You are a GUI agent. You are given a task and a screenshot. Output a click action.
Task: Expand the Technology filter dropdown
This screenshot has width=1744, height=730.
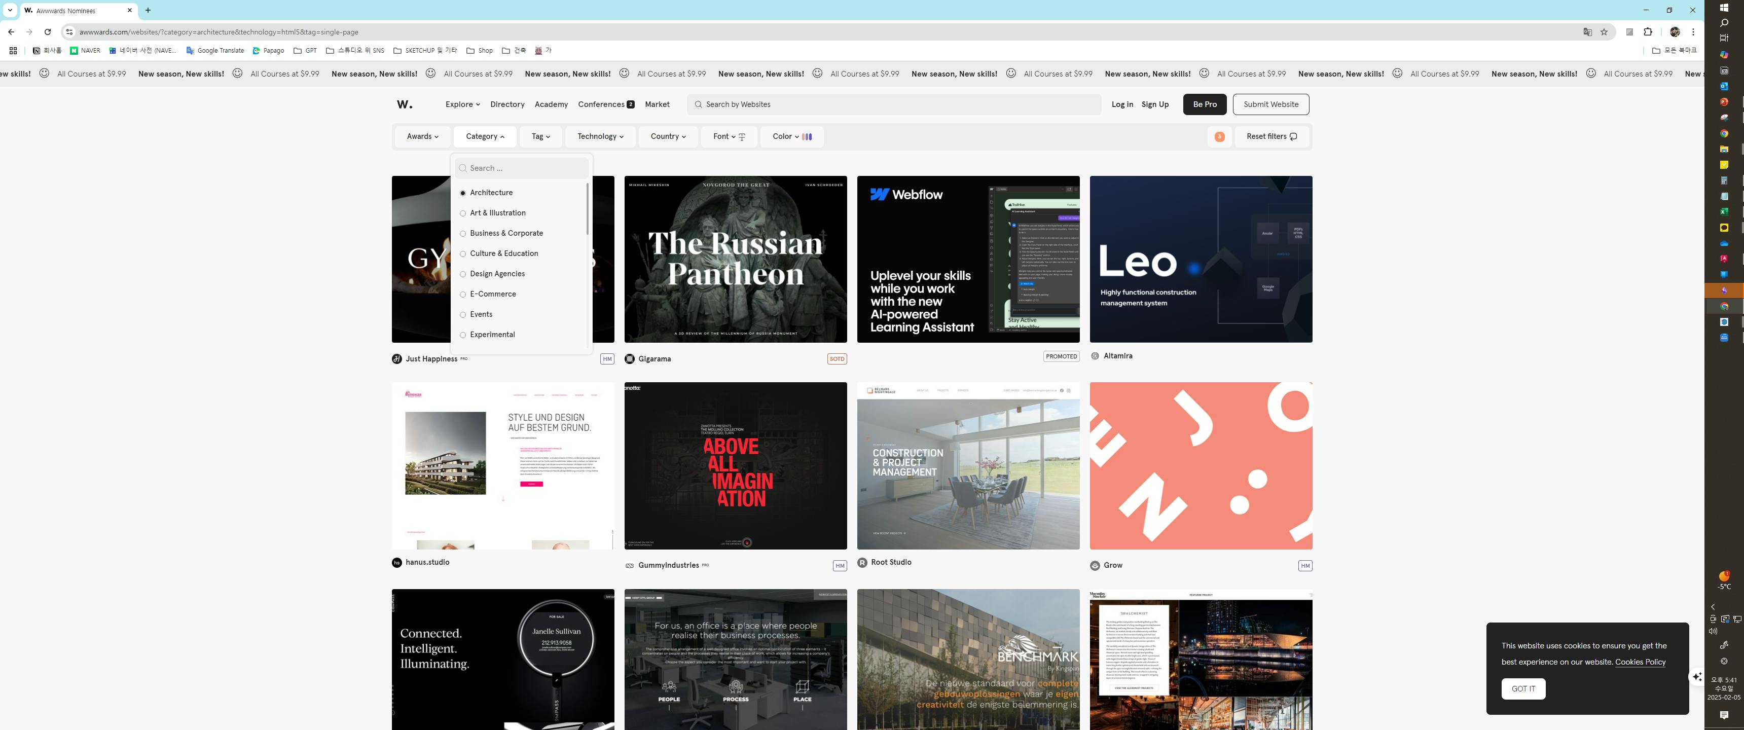point(600,137)
